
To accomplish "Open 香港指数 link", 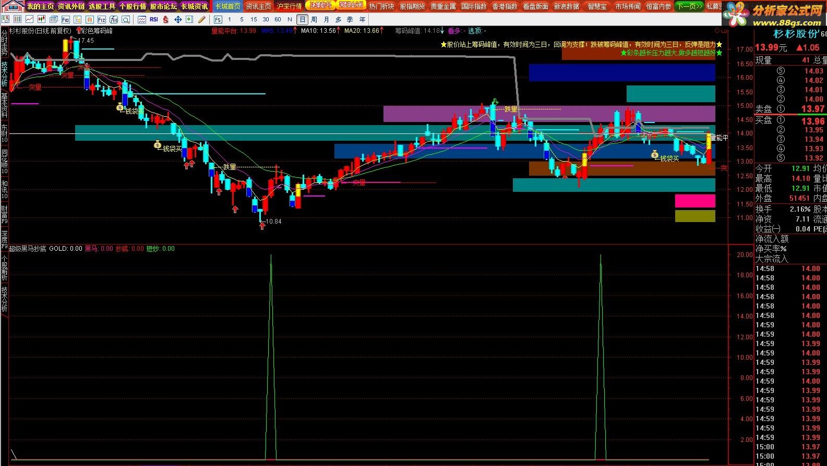I will pos(505,6).
